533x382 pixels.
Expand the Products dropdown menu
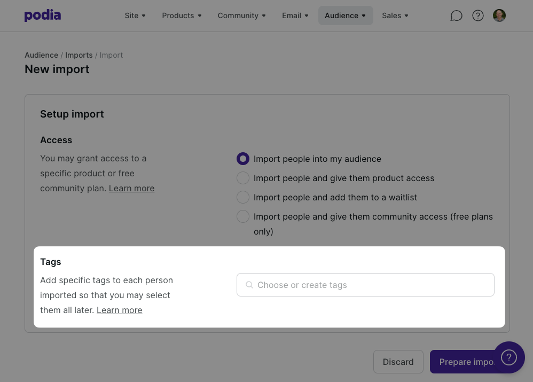(182, 15)
